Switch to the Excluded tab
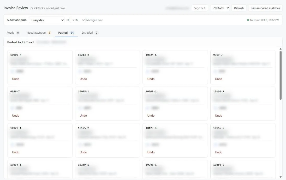The height and width of the screenshot is (180, 286). (x=90, y=33)
